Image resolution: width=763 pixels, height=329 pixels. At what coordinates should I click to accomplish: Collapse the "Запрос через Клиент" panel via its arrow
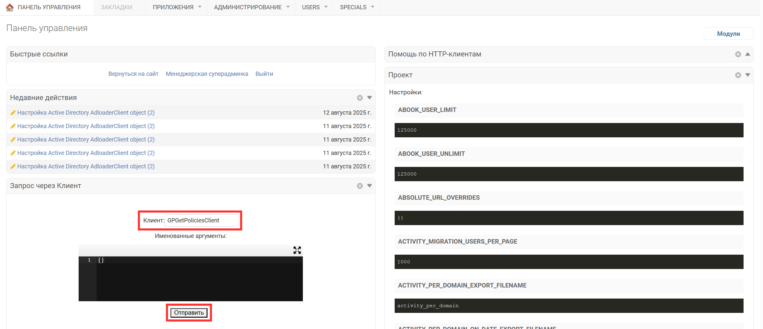click(x=370, y=186)
